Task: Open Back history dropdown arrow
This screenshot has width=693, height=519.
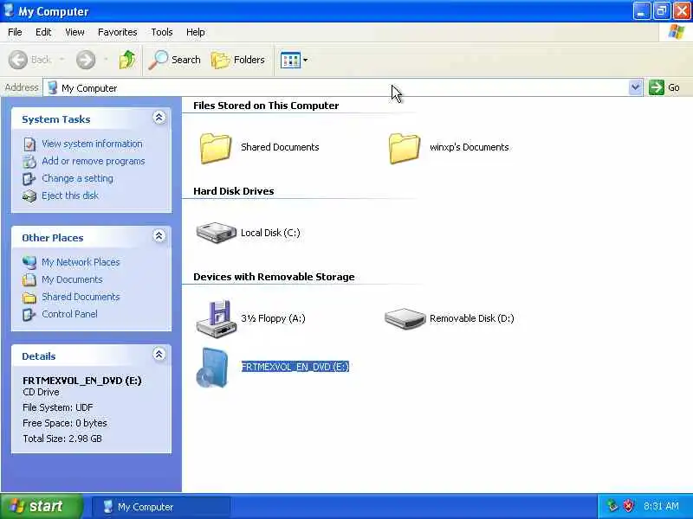Action: point(62,60)
